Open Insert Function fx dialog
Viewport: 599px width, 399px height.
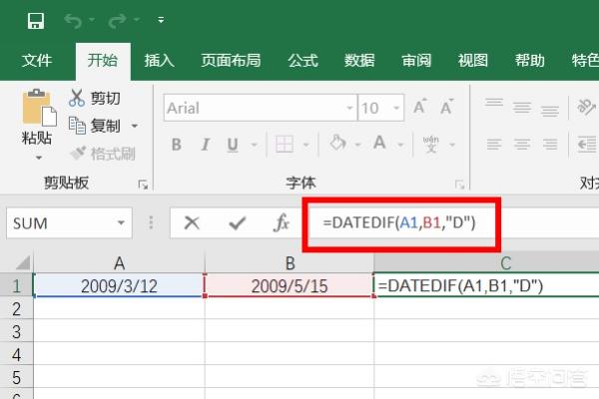coord(283,223)
